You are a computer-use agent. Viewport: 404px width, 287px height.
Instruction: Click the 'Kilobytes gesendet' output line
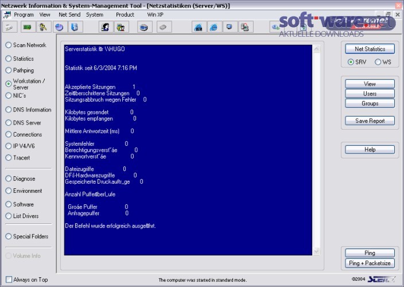99,112
